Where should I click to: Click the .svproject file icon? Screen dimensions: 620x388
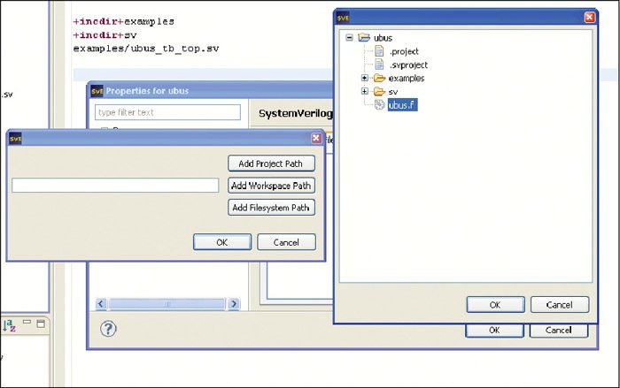click(379, 65)
